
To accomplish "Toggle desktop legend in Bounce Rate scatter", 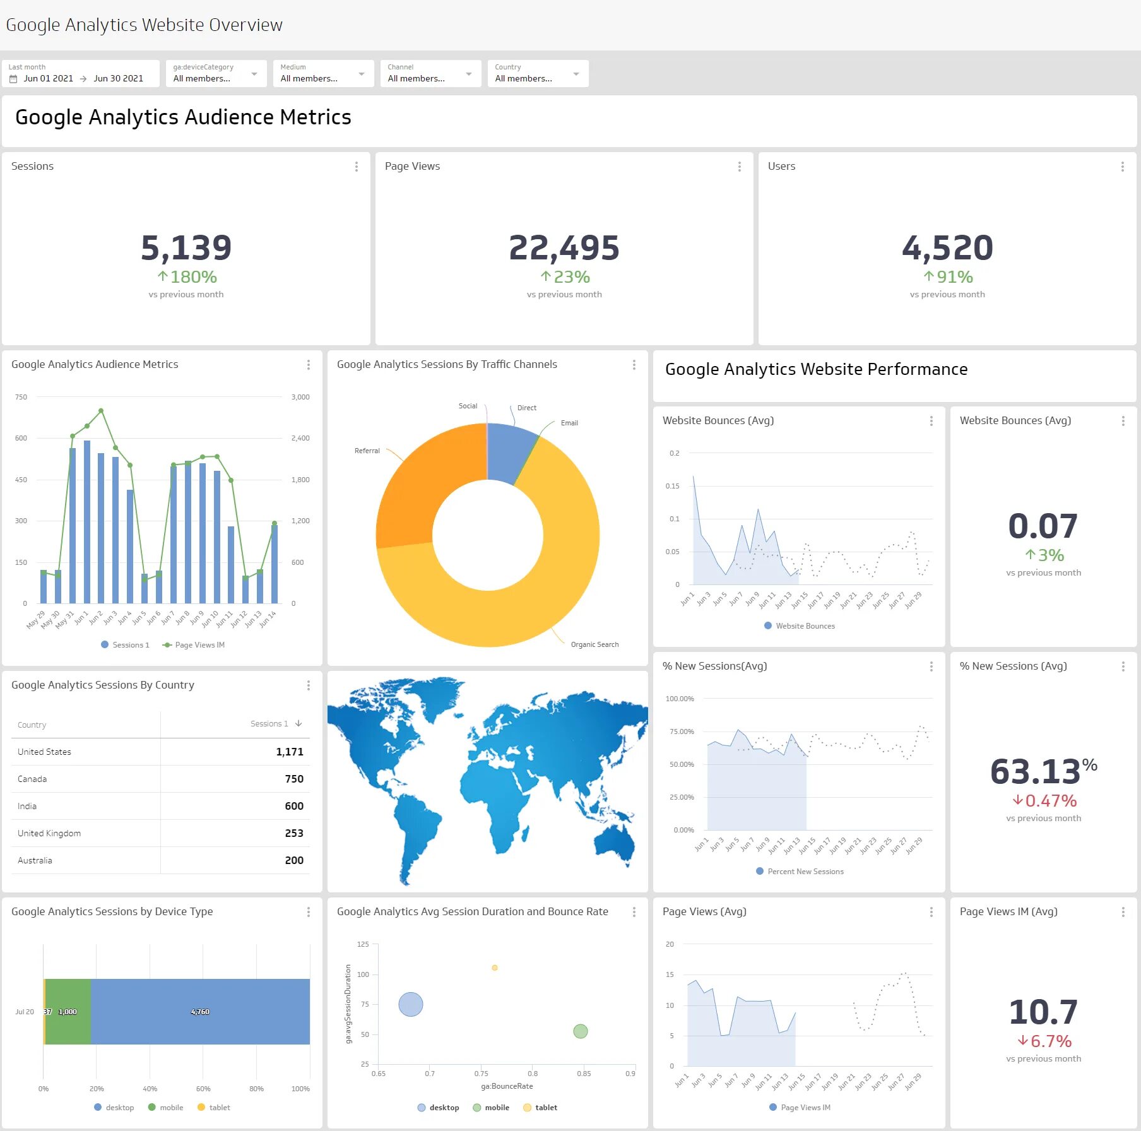I will coord(438,1108).
